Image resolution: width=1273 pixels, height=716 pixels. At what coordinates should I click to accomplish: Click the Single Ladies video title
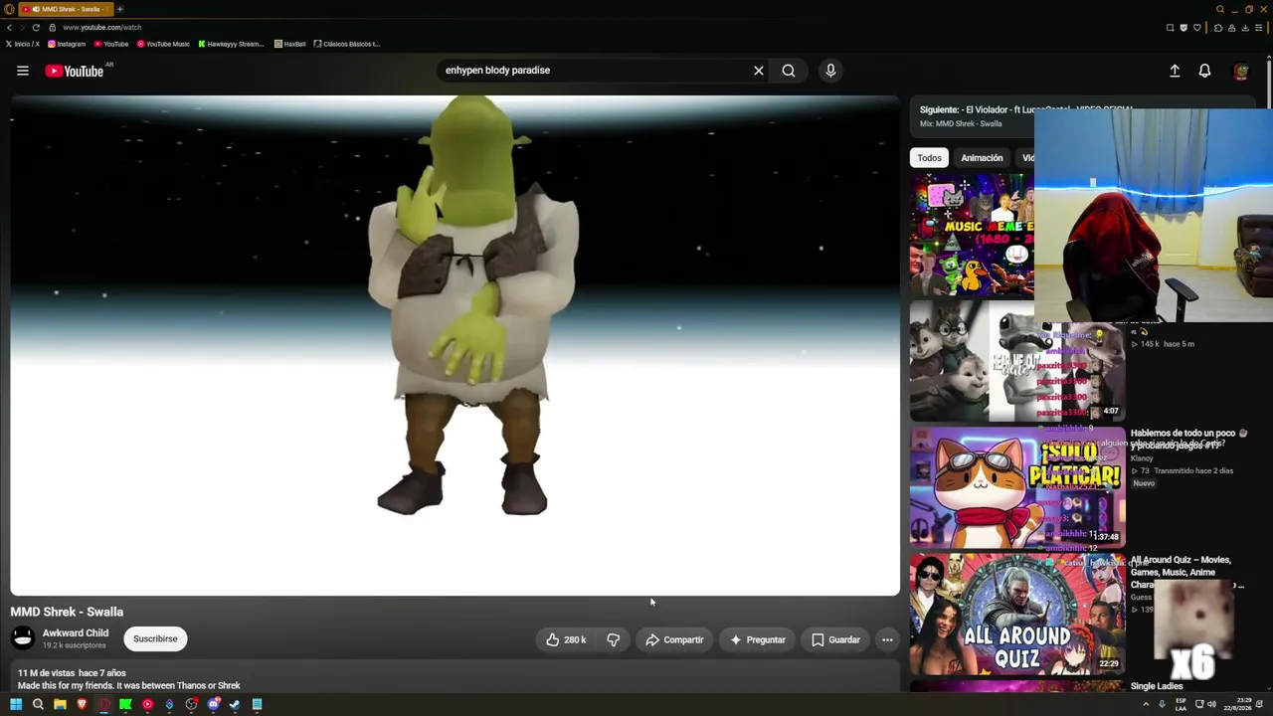click(x=1157, y=686)
